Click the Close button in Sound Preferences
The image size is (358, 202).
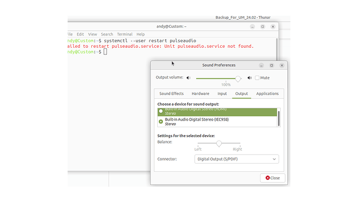point(272,178)
